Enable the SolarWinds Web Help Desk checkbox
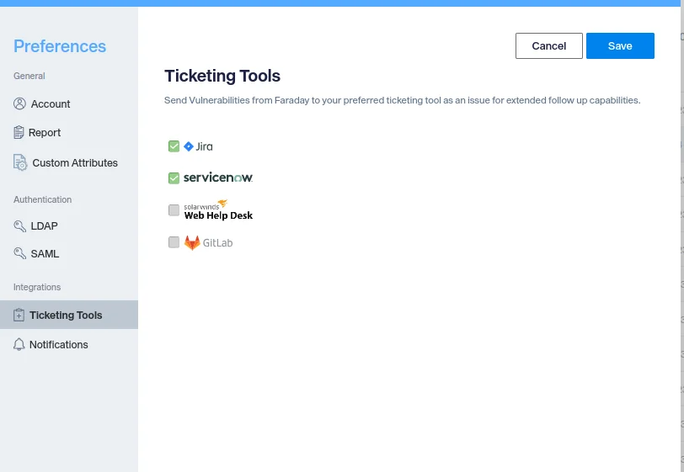The height and width of the screenshot is (472, 684). point(174,209)
